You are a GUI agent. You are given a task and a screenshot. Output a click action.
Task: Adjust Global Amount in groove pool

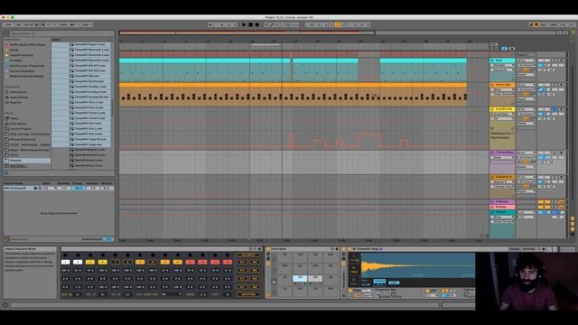tap(108, 239)
